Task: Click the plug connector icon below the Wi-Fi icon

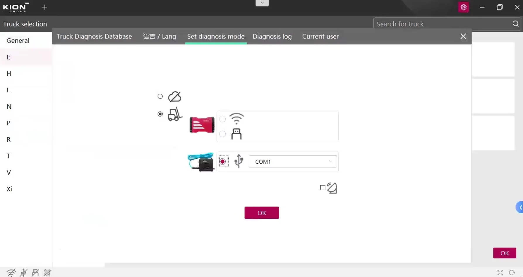Action: pyautogui.click(x=236, y=134)
